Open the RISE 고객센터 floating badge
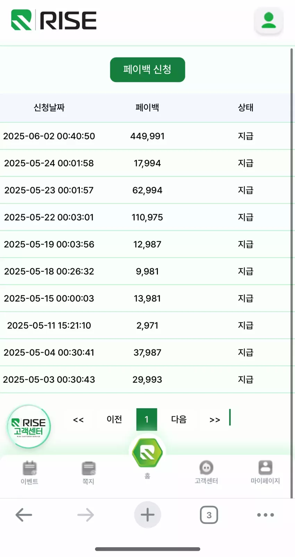 pos(29,426)
